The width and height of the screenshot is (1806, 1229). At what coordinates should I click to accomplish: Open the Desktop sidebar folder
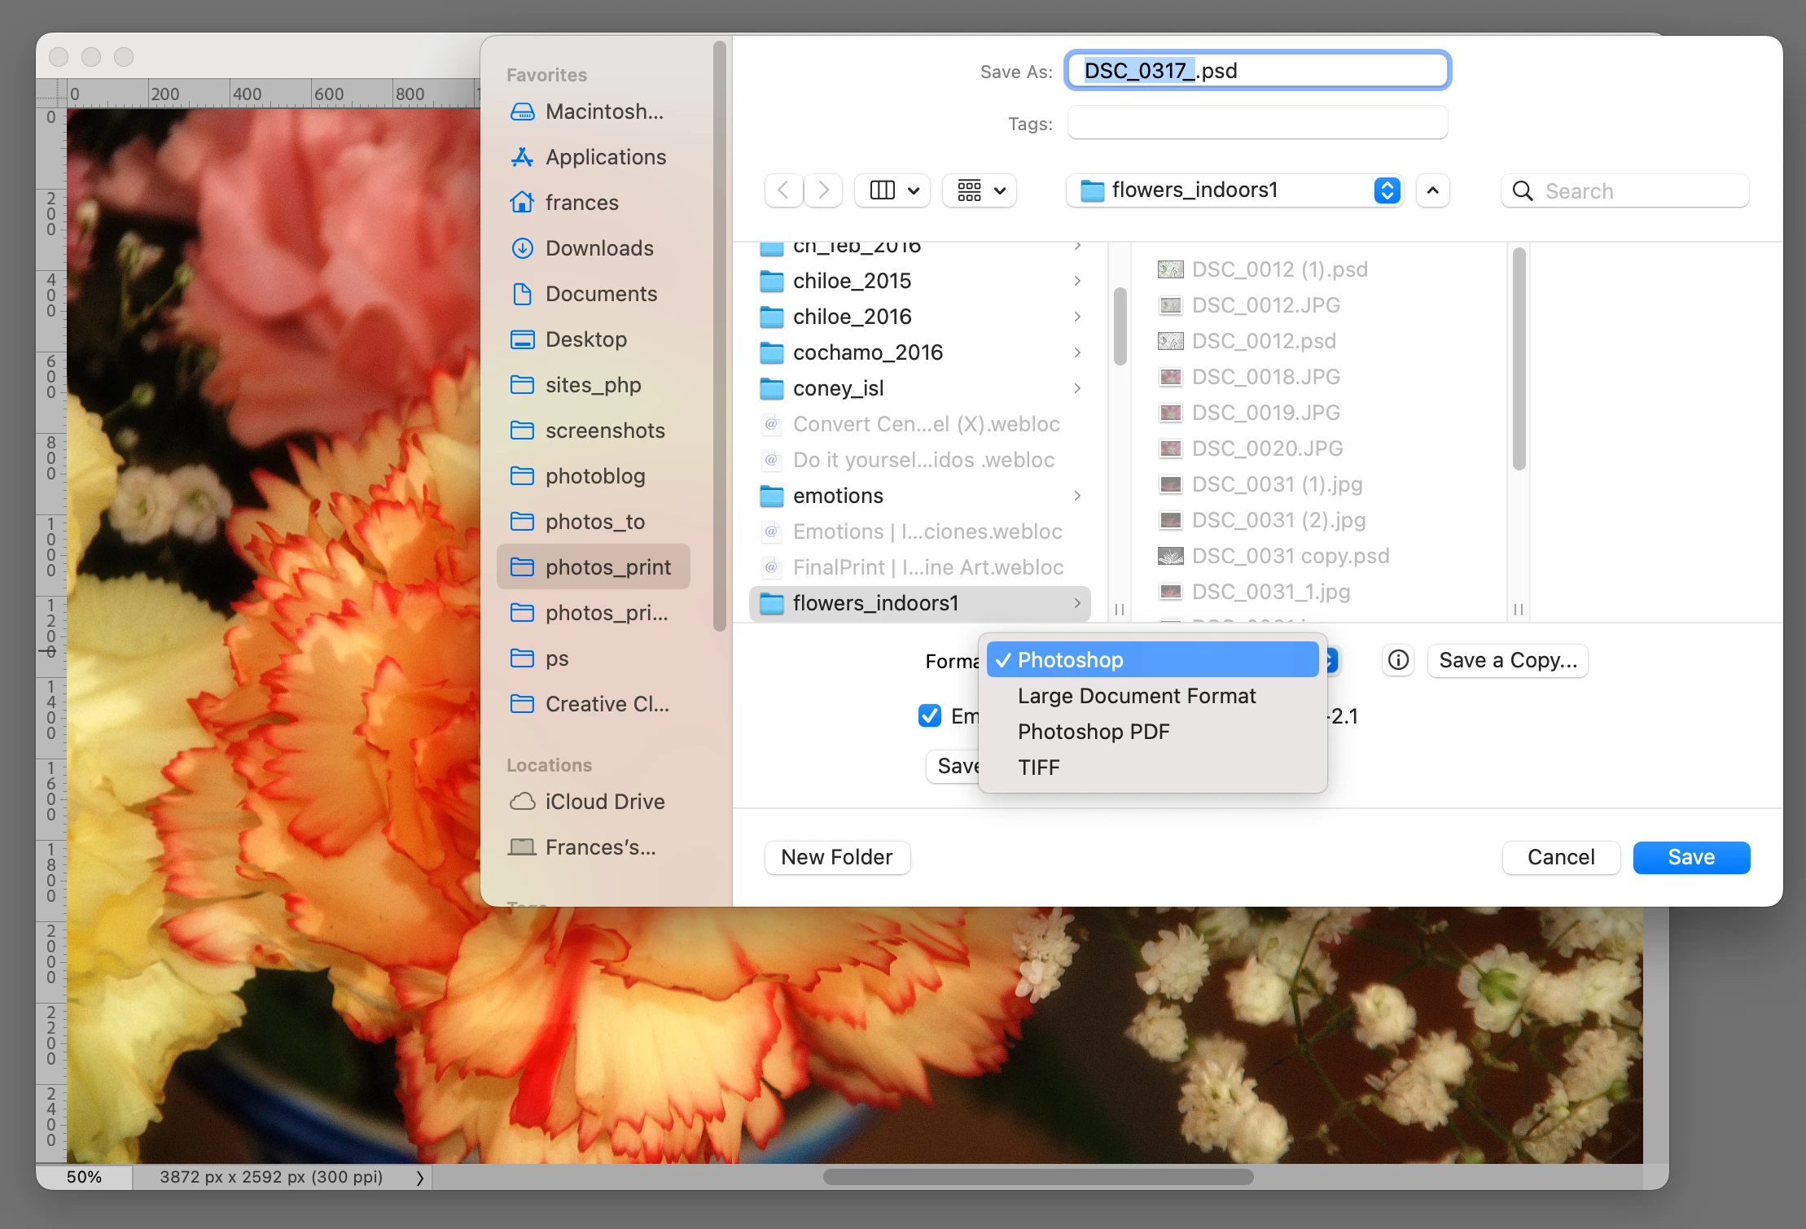(585, 339)
